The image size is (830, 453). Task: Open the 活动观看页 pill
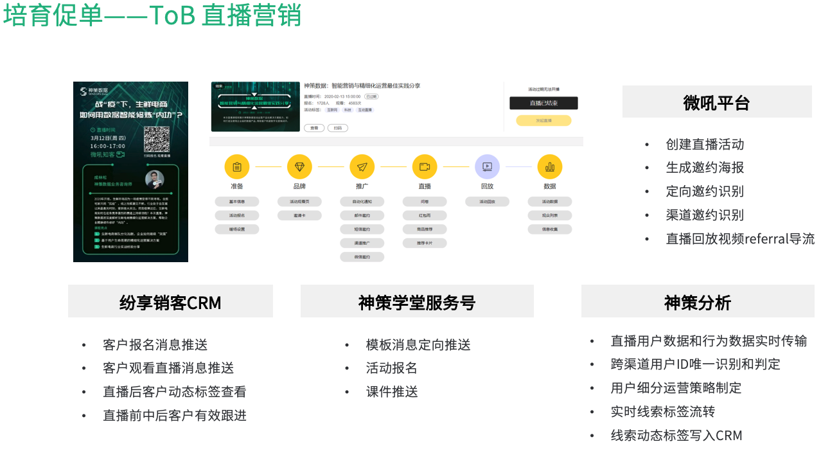299,202
